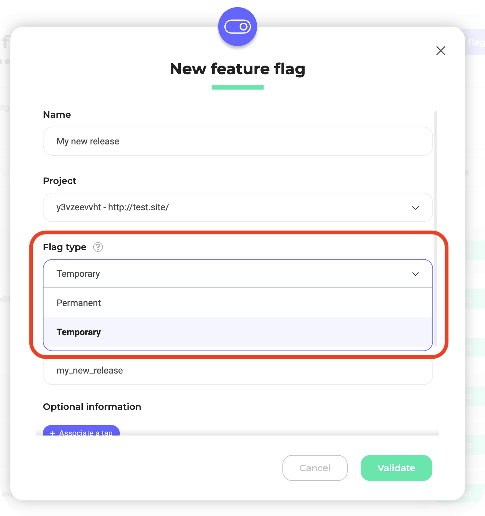Close the New feature flag dialog
The height and width of the screenshot is (516, 485).
[441, 51]
